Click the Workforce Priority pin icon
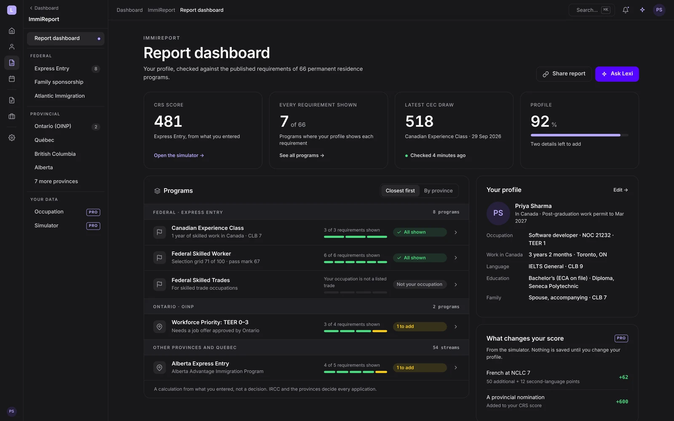 click(159, 326)
